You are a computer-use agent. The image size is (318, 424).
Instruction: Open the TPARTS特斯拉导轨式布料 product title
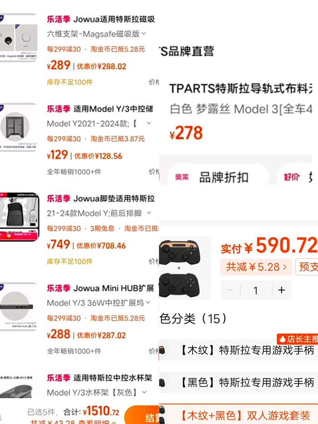pyautogui.click(x=241, y=89)
